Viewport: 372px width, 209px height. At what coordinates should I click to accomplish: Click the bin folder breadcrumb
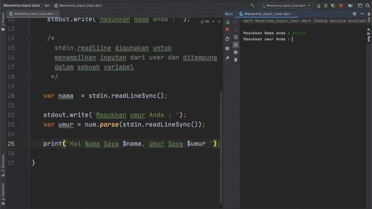coord(47,5)
